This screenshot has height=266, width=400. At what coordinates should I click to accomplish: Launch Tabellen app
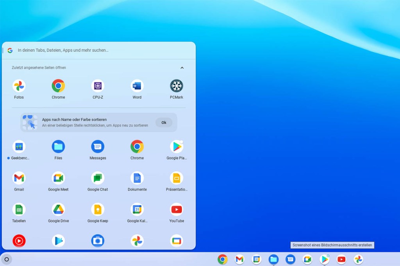[19, 209]
